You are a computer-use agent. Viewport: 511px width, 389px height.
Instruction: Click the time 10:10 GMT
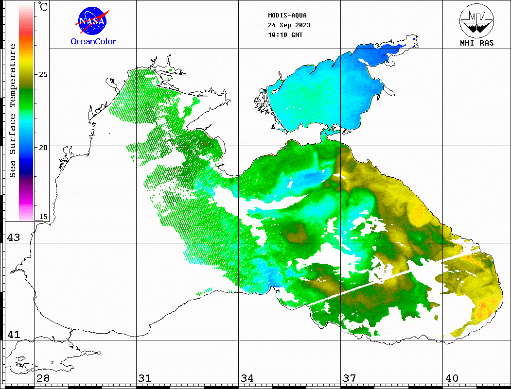point(285,34)
